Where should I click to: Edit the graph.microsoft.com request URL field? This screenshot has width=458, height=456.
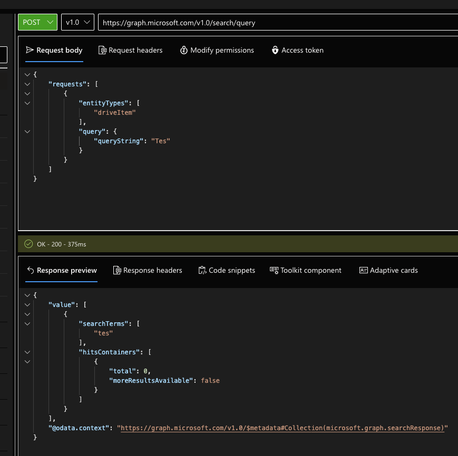[x=278, y=23]
